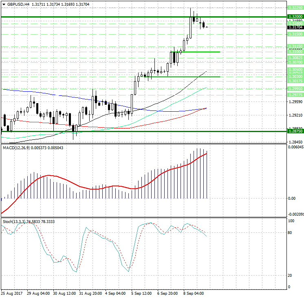Select the 1.31000 price level label
This screenshot has width=304, height=298.
click(x=295, y=52)
